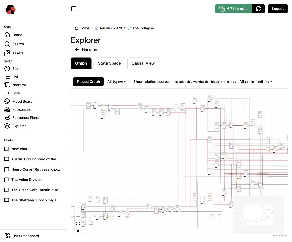This screenshot has width=292, height=242.
Task: Switch to the Graph tab
Action: (81, 63)
